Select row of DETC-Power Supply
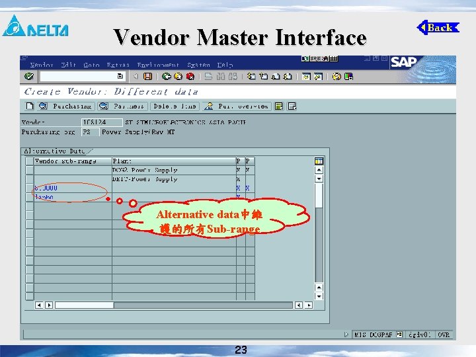The height and width of the screenshot is (357, 476). [30, 178]
